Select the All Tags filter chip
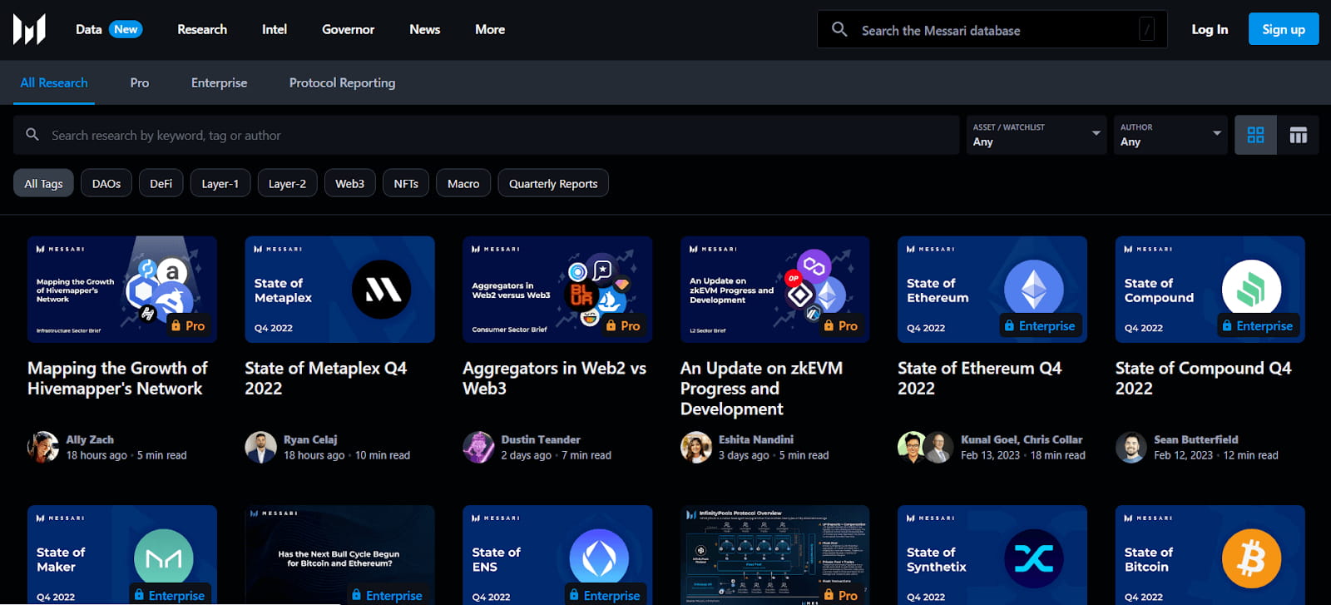Image resolution: width=1331 pixels, height=605 pixels. pyautogui.click(x=43, y=183)
